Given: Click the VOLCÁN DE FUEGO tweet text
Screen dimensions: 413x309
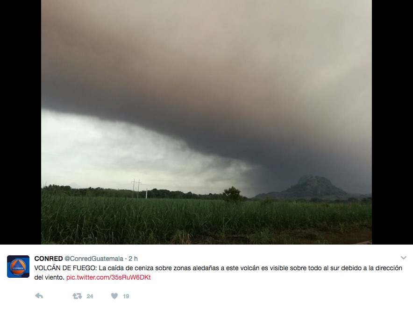Looking at the screenshot, I should pos(218,273).
